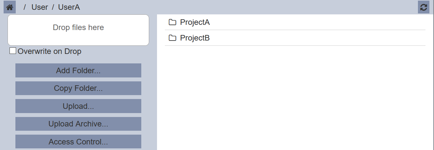Screen dimensions: 434x150
Task: Click the ProjectB folder icon
Action: [172, 38]
